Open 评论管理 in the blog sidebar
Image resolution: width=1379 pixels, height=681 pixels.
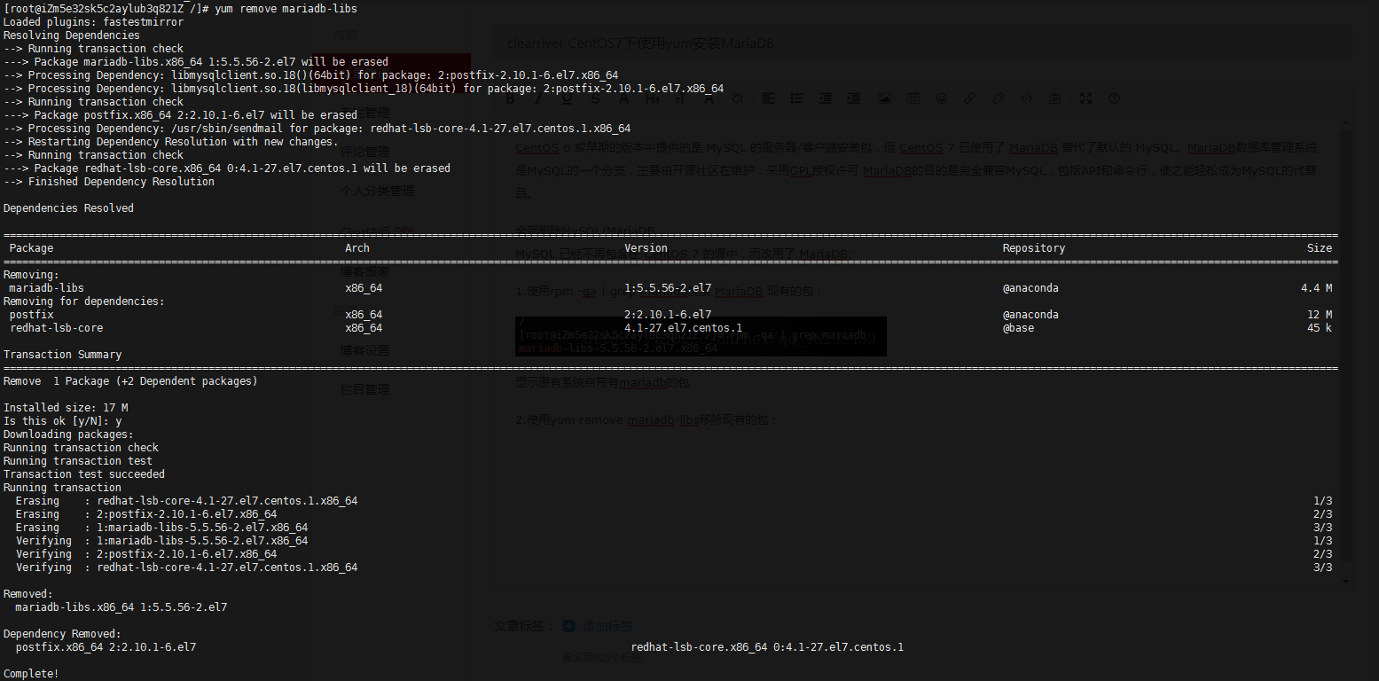click(365, 152)
